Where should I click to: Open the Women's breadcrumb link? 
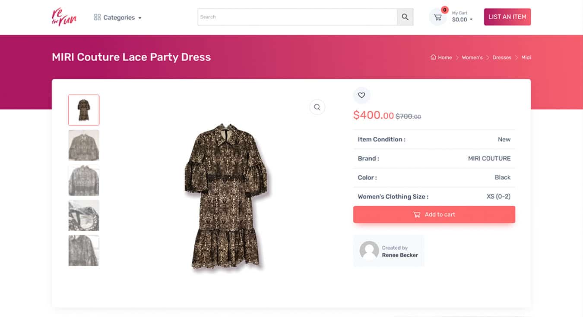pyautogui.click(x=472, y=57)
